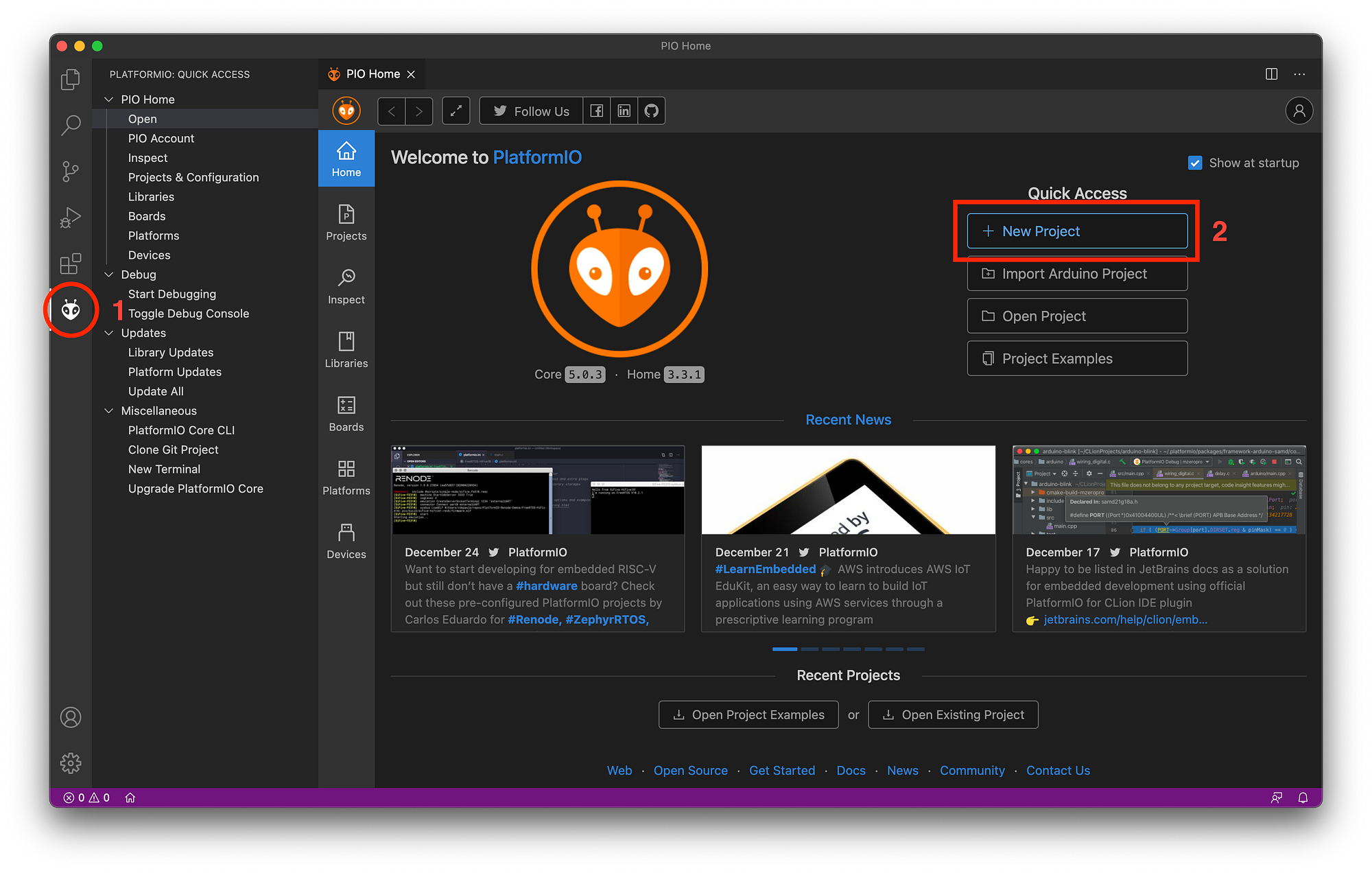Image resolution: width=1372 pixels, height=873 pixels.
Task: Click the Run and Debug activity icon
Action: (x=71, y=218)
